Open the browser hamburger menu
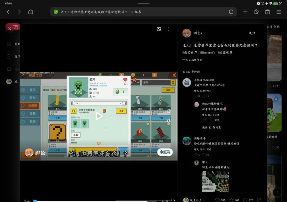 click(x=279, y=12)
